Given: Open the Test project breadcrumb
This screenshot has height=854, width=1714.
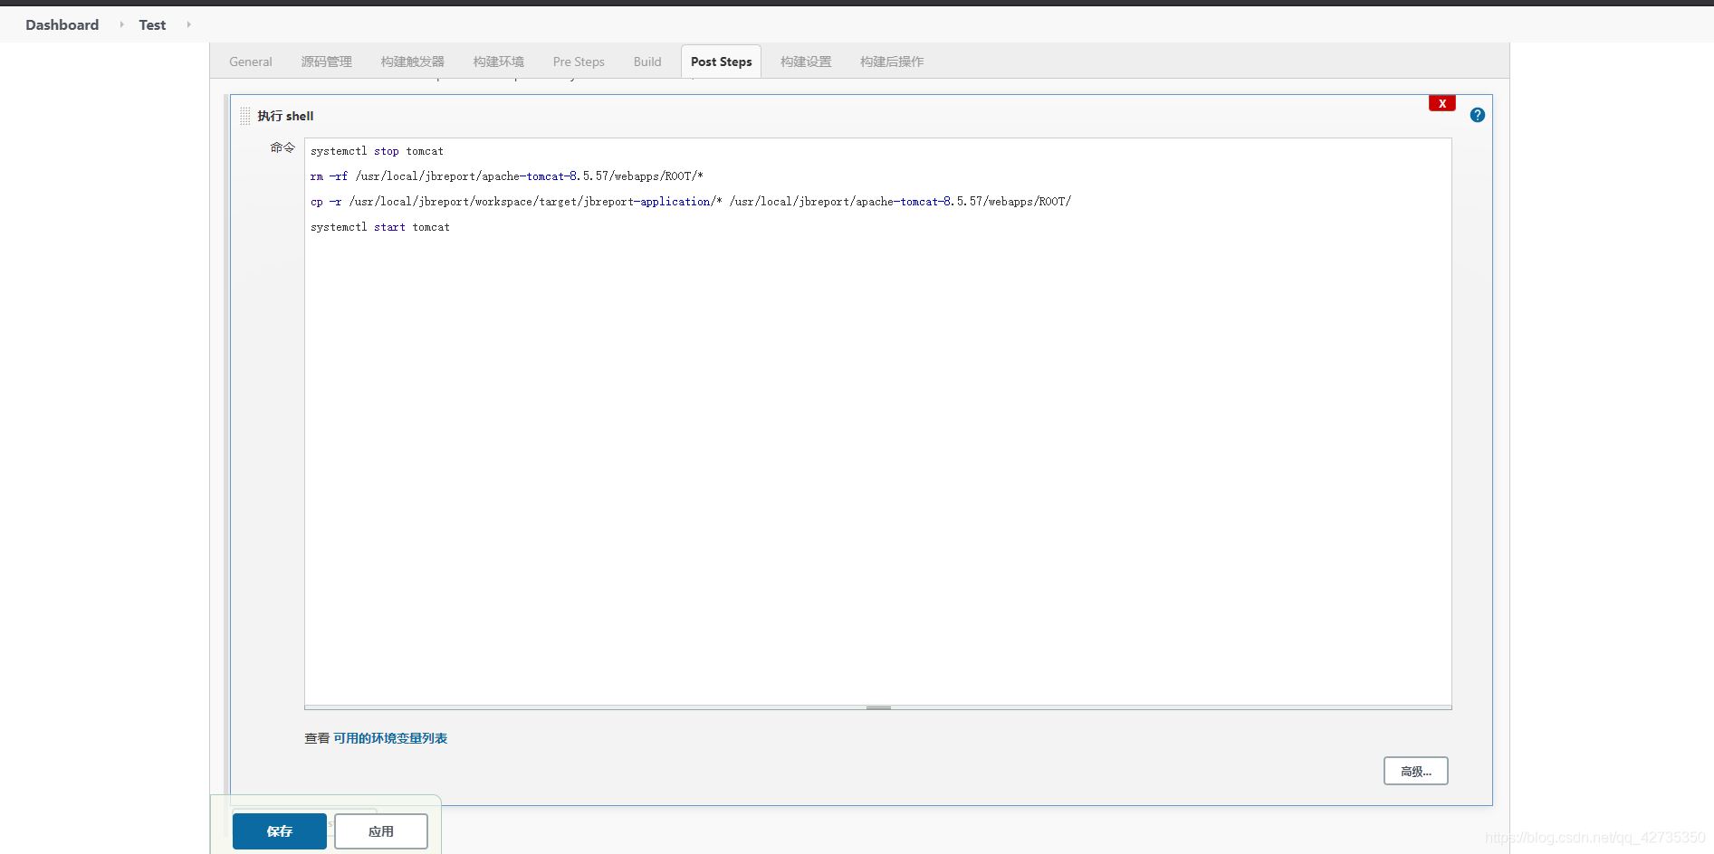Looking at the screenshot, I should (x=152, y=24).
